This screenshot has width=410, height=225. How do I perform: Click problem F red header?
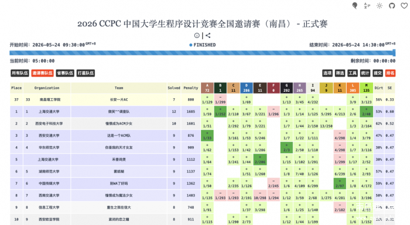click(x=274, y=88)
